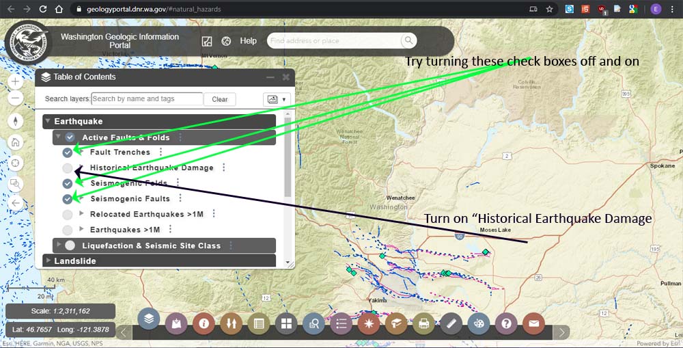Click the envelope contact icon

pos(533,323)
